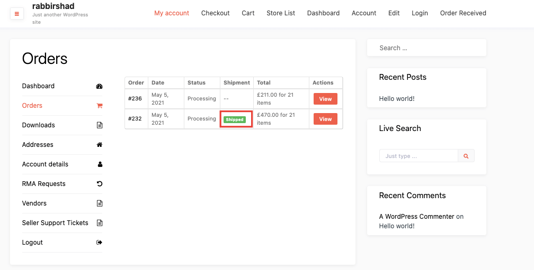Viewport: 534px width, 270px height.
Task: Click the May 5, 2021 date of order #232
Action: (160, 119)
